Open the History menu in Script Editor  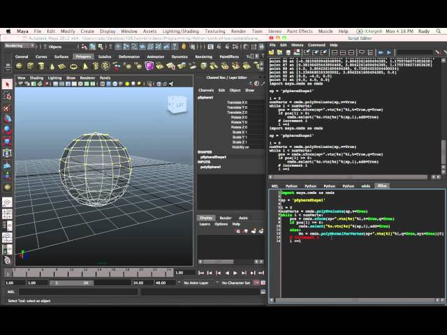click(297, 45)
